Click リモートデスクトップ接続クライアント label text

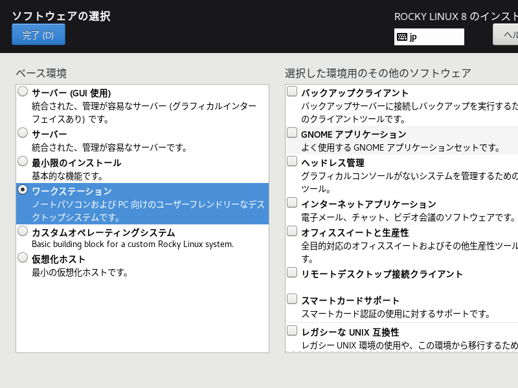(x=382, y=274)
